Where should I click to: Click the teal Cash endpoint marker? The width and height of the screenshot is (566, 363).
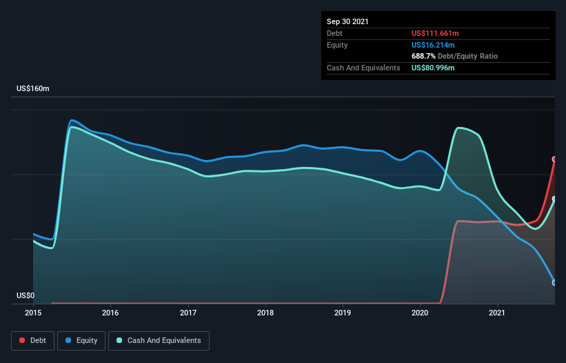tap(554, 199)
